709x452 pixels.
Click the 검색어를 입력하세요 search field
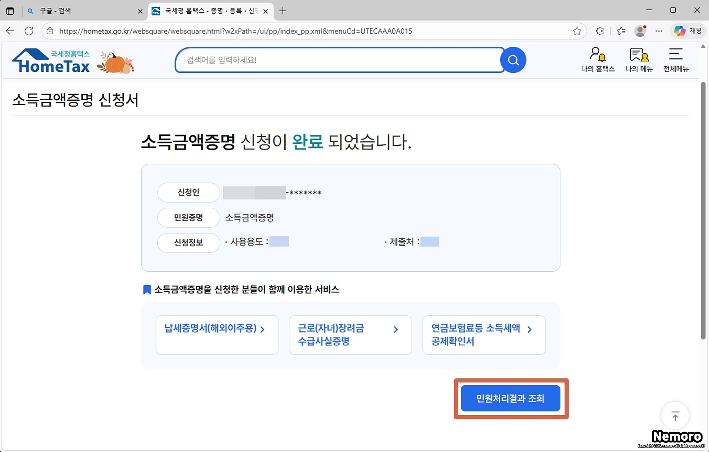(x=339, y=60)
